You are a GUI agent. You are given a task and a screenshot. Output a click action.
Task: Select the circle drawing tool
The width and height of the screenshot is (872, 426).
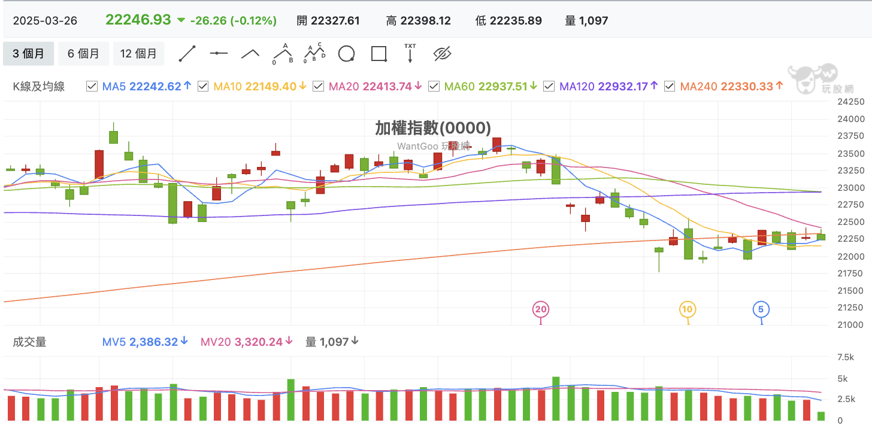346,54
